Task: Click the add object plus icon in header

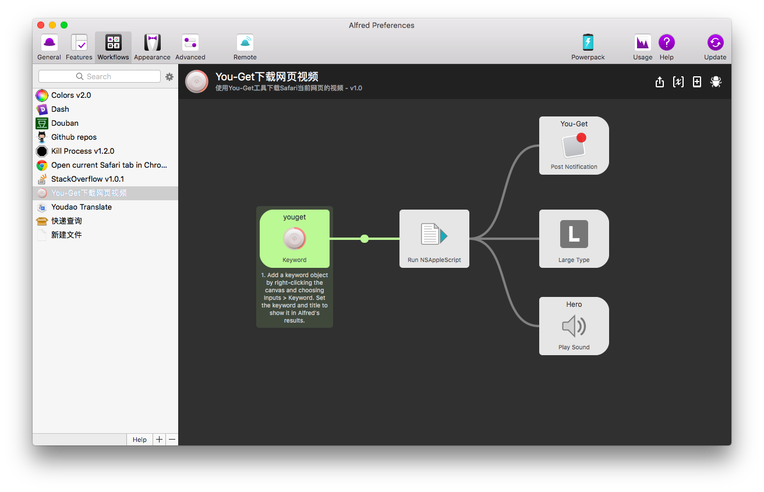Action: click(x=697, y=82)
